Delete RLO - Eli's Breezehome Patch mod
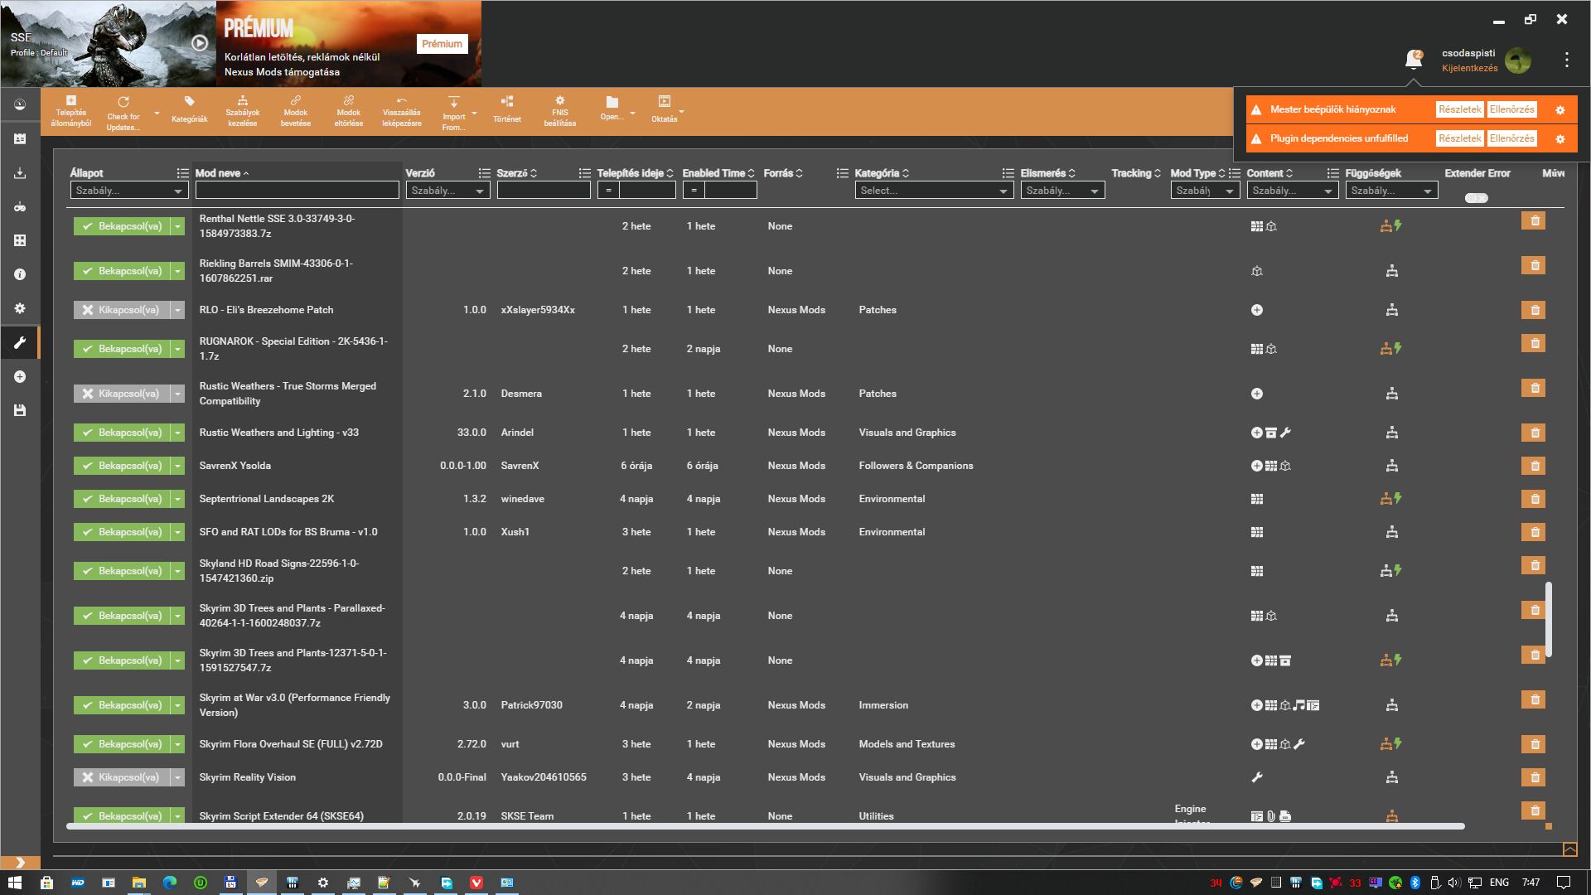Image resolution: width=1591 pixels, height=895 pixels. [x=1534, y=310]
